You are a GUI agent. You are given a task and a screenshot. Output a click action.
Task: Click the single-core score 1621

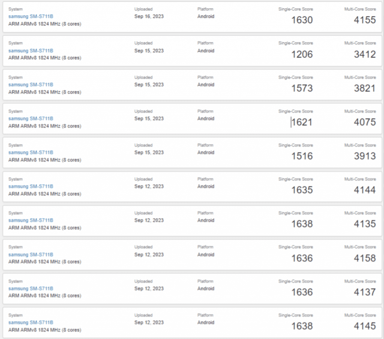coord(302,122)
